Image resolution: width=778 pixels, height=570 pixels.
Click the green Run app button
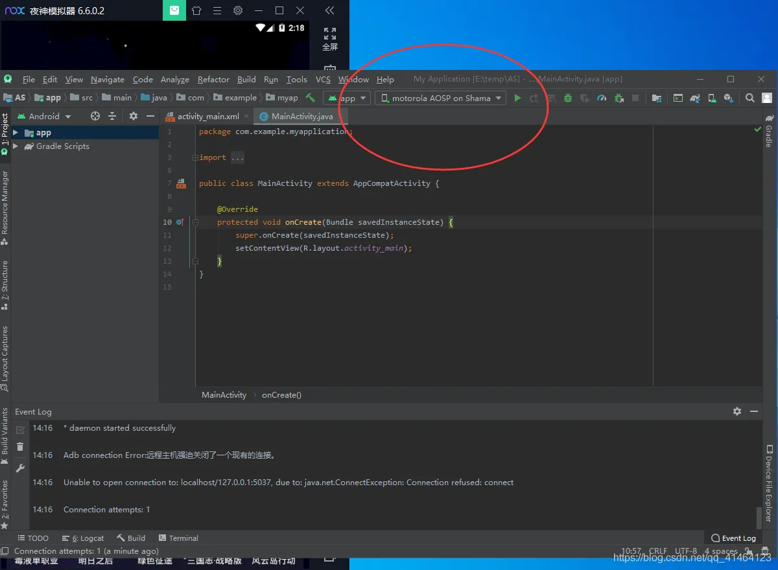tap(517, 98)
